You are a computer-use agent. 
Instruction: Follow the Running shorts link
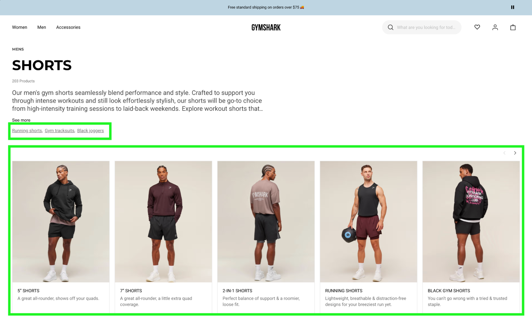pyautogui.click(x=27, y=131)
